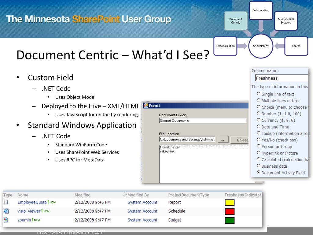Click the Report cell under ProjectDocumentType
Screen dimensions: 313x235
(x=175, y=202)
